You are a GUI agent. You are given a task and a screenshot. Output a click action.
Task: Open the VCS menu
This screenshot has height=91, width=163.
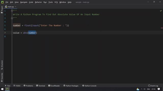tap(56, 2)
